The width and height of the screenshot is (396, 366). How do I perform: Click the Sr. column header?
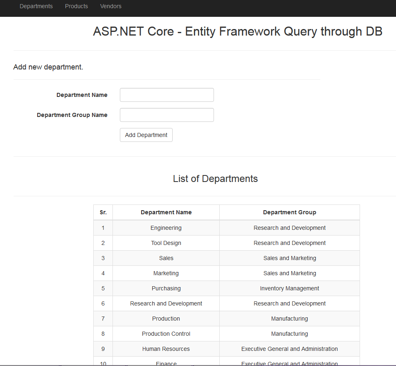point(103,212)
